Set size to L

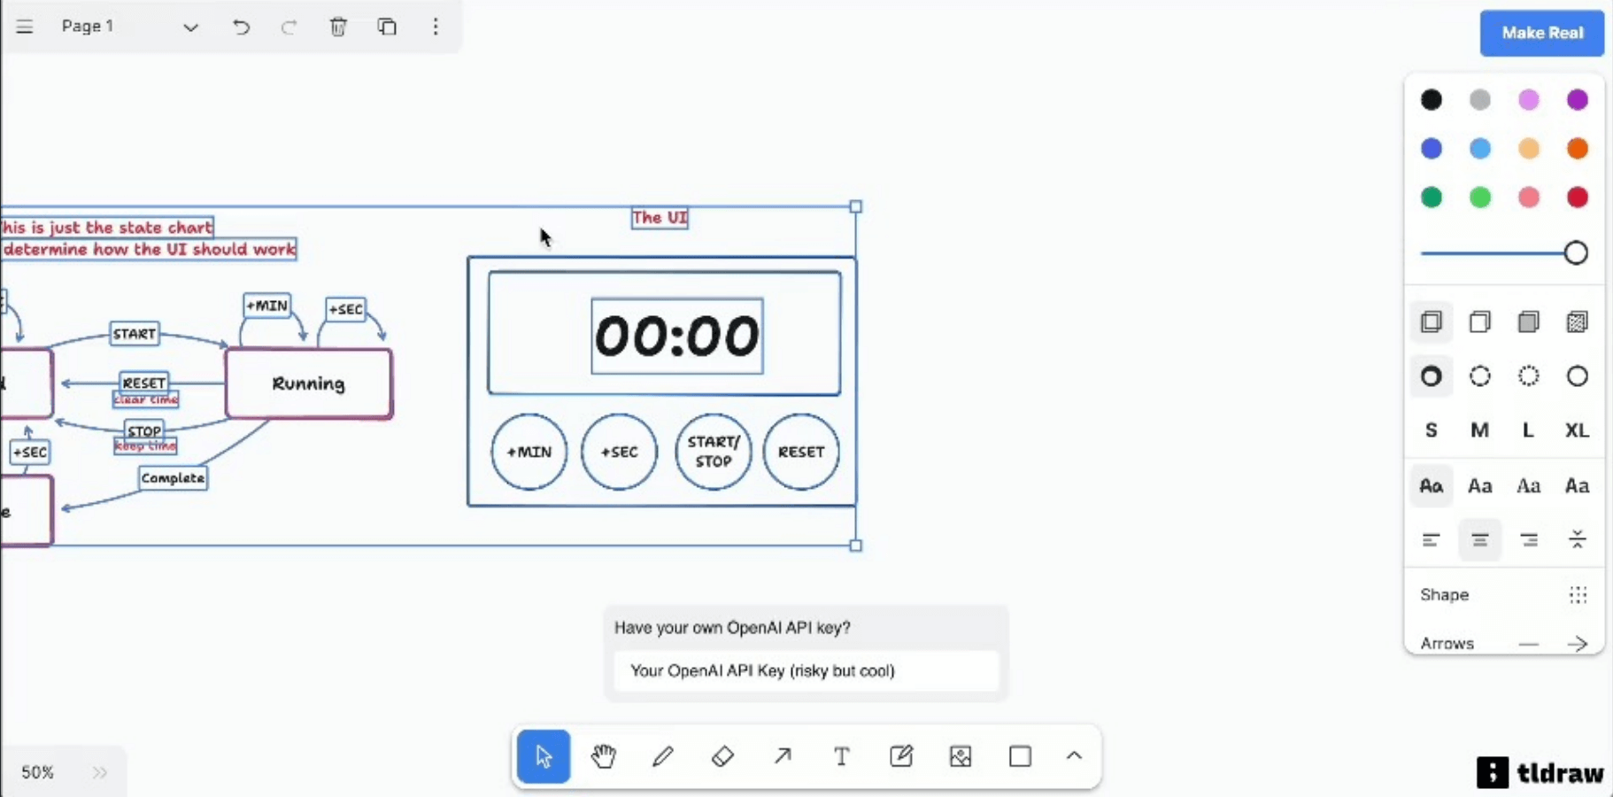1529,430
